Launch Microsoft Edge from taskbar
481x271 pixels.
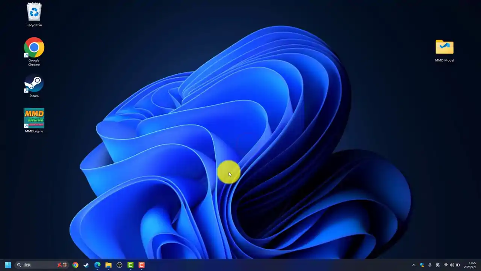tap(97, 265)
